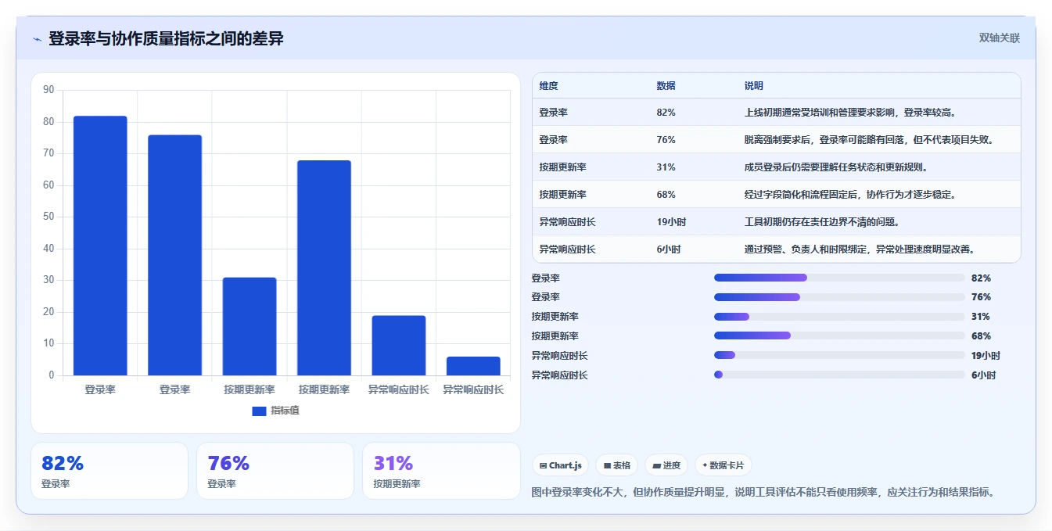Screen dimensions: 1052x531
Task: Click the 表格 tag icon
Action: (x=607, y=466)
